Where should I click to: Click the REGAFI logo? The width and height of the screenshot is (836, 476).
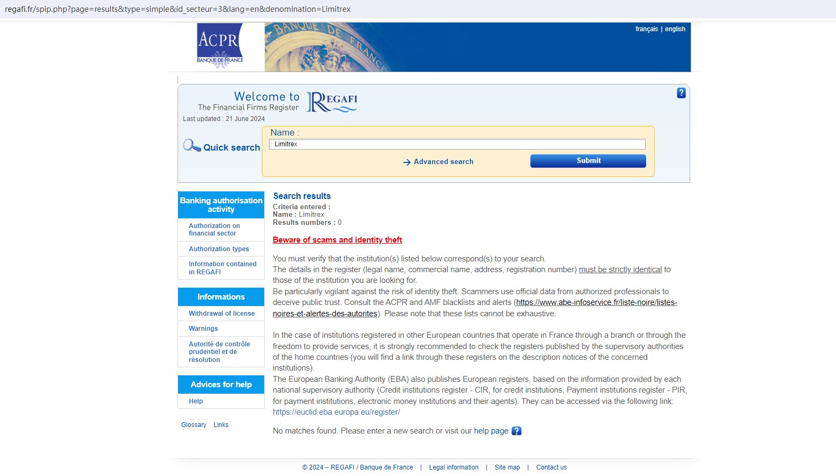tap(332, 102)
